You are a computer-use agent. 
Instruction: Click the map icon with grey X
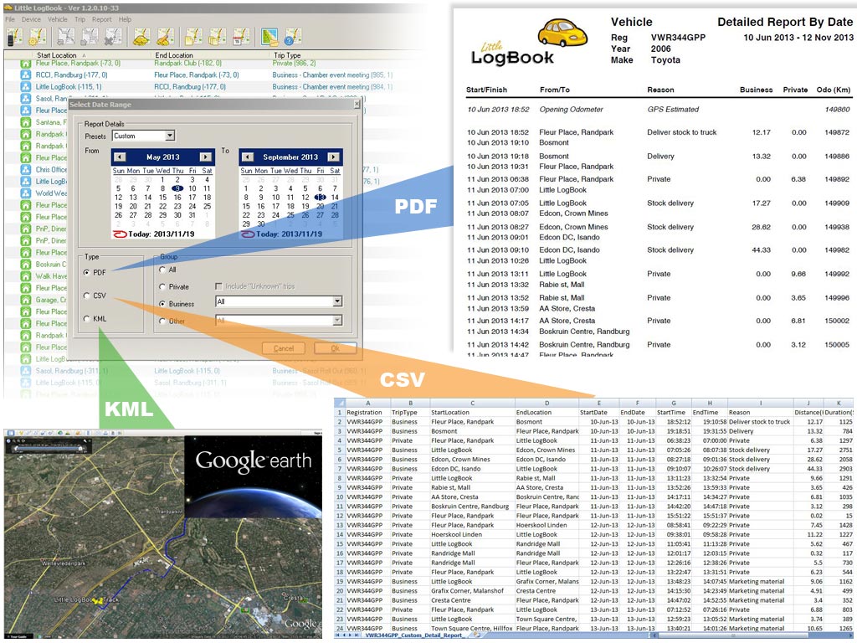[113, 37]
